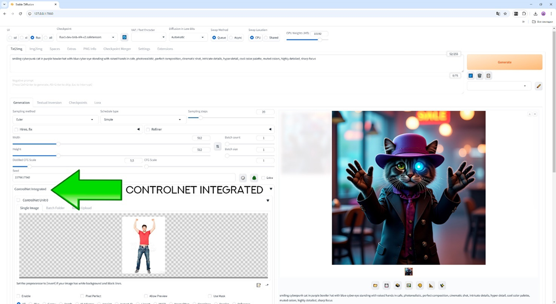Click the pencil edit styles icon
Screen dimensions: 556x304
pyautogui.click(x=538, y=86)
